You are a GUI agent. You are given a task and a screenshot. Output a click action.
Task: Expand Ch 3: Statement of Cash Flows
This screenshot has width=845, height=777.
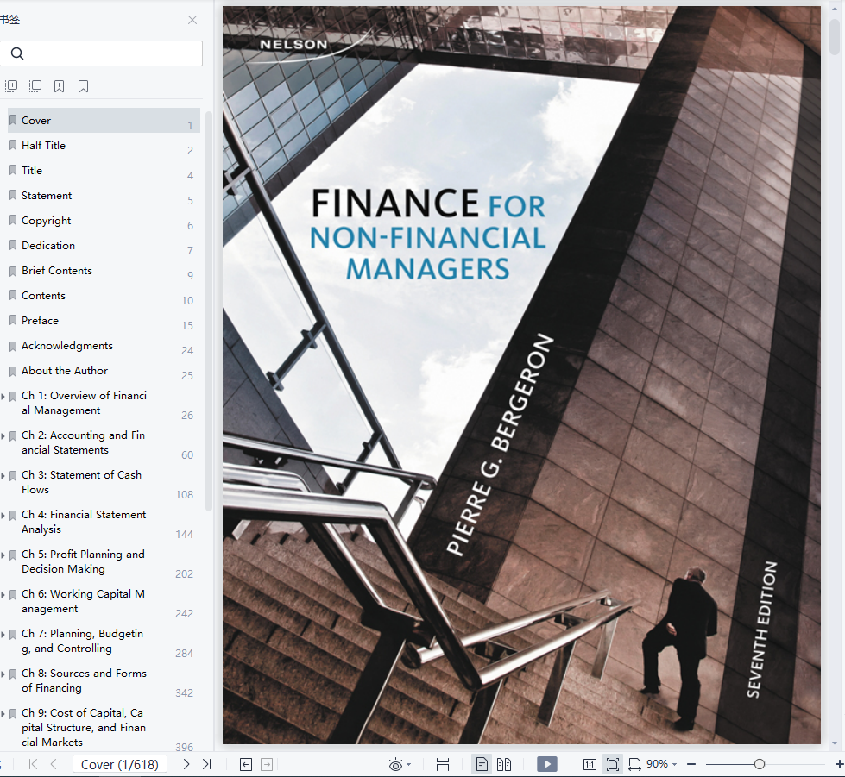tap(3, 476)
